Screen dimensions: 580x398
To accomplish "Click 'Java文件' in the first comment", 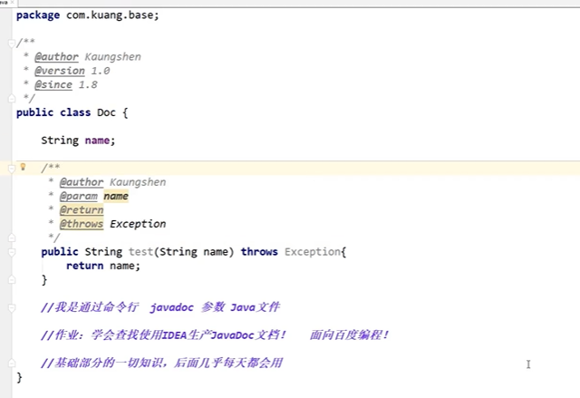I will pyautogui.click(x=256, y=307).
